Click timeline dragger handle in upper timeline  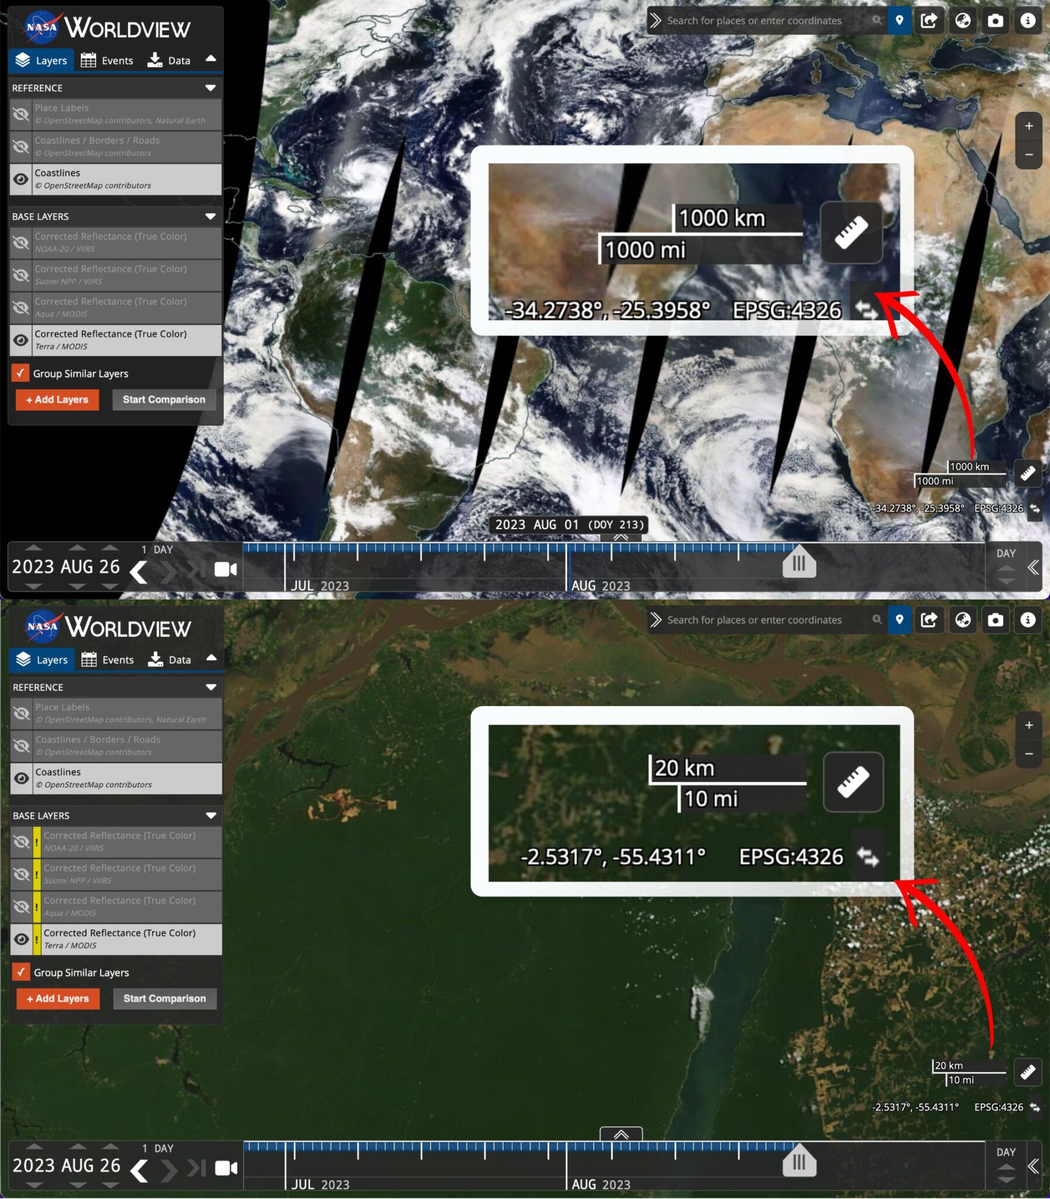point(799,562)
